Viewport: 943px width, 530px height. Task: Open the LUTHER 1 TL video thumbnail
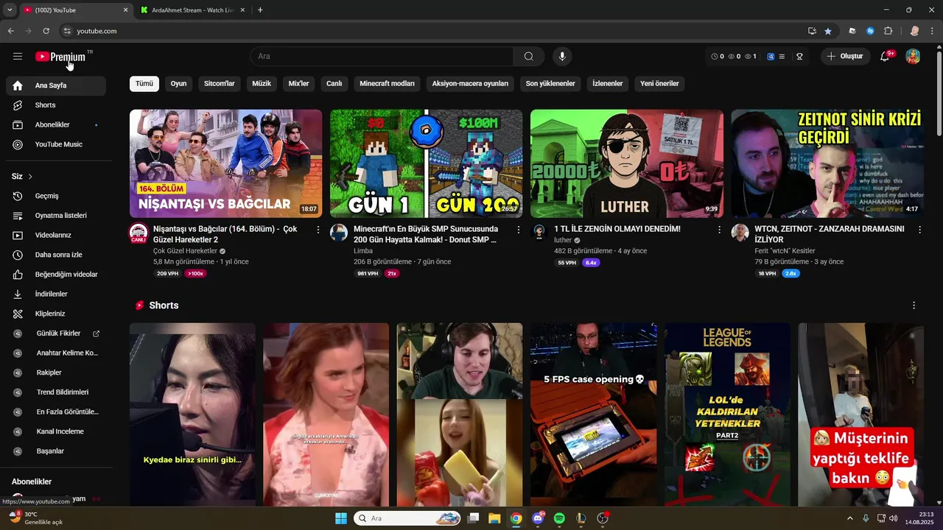pyautogui.click(x=626, y=163)
